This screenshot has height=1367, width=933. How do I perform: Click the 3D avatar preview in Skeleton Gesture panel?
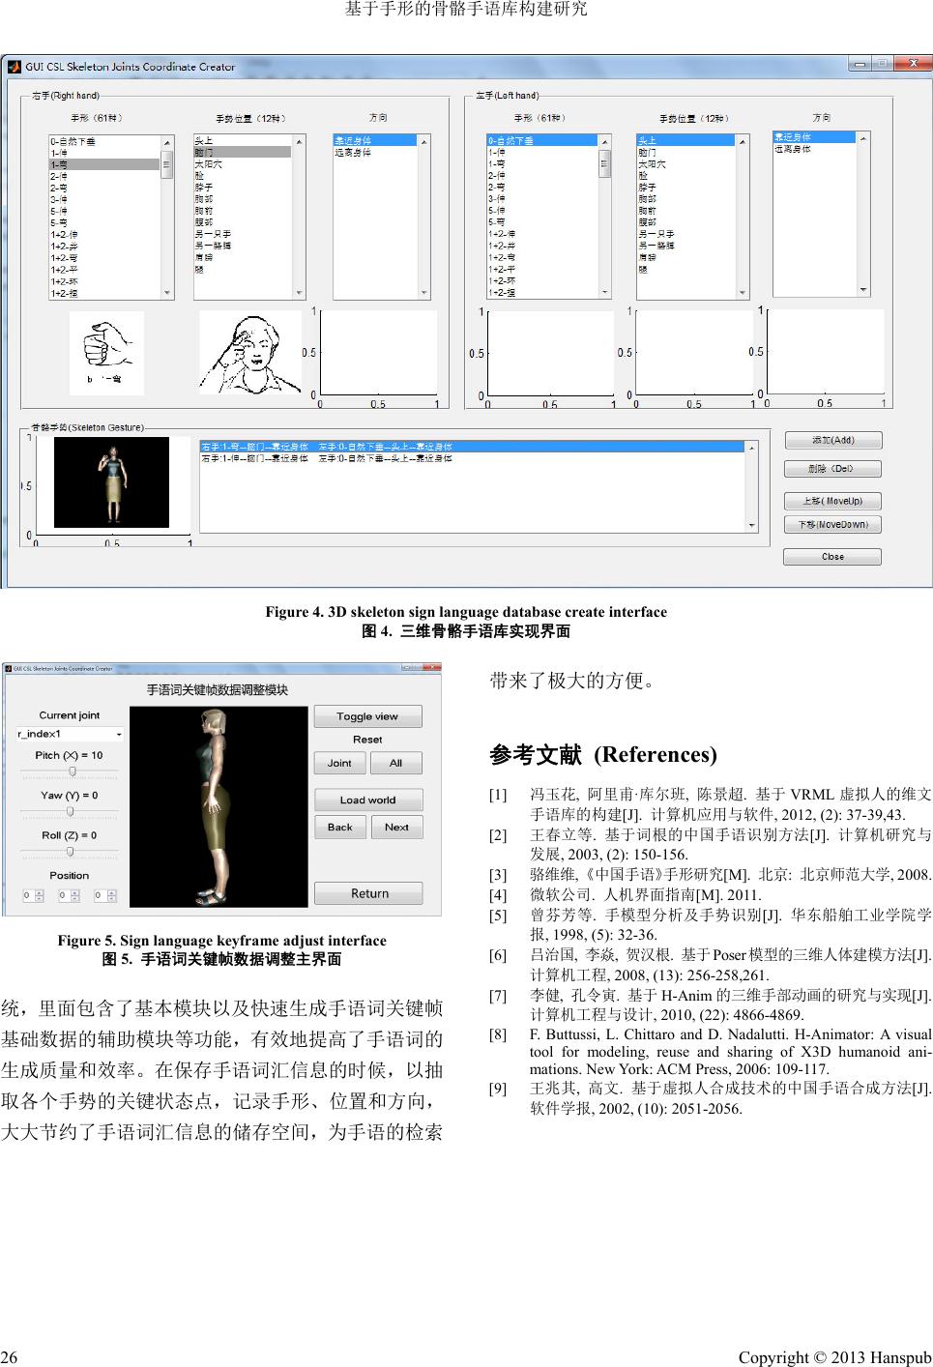pyautogui.click(x=111, y=482)
